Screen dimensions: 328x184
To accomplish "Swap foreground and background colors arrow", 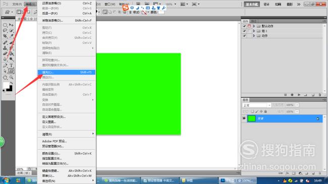I will 11,83.
